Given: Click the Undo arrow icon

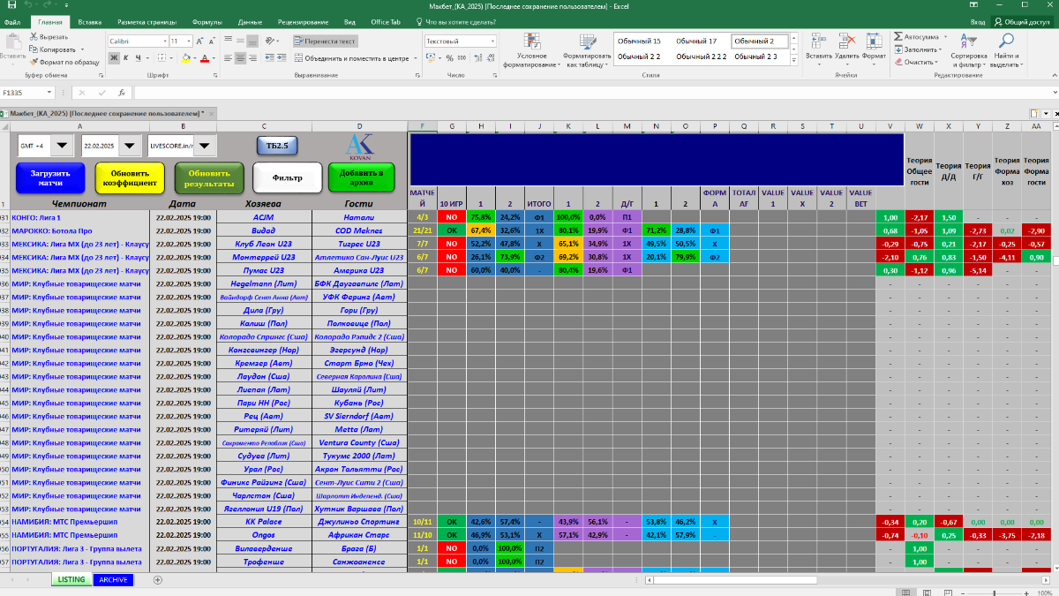Looking at the screenshot, I should [29, 5].
